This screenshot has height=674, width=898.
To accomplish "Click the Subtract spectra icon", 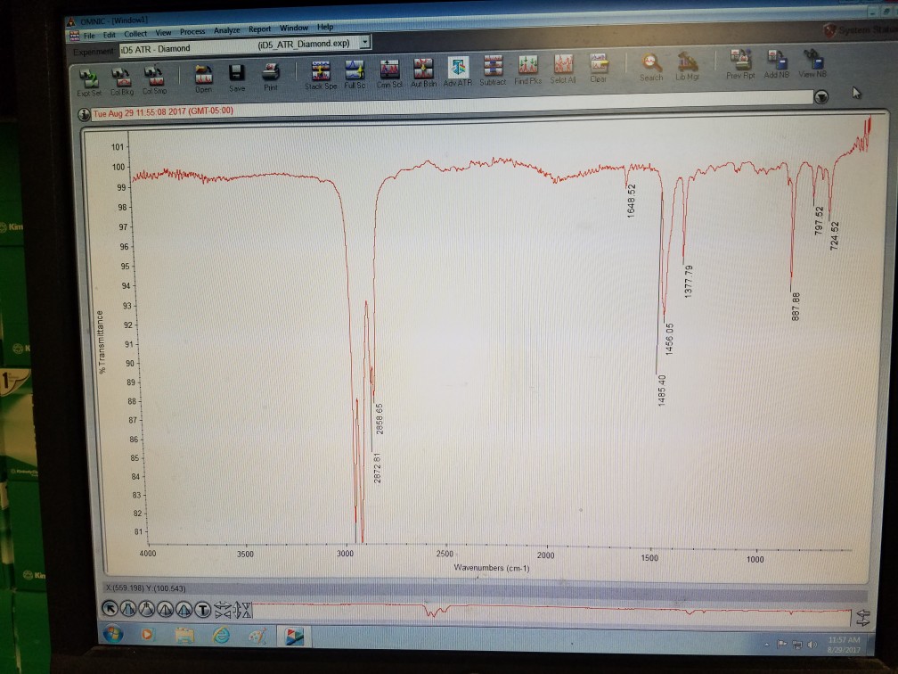I will 493,71.
